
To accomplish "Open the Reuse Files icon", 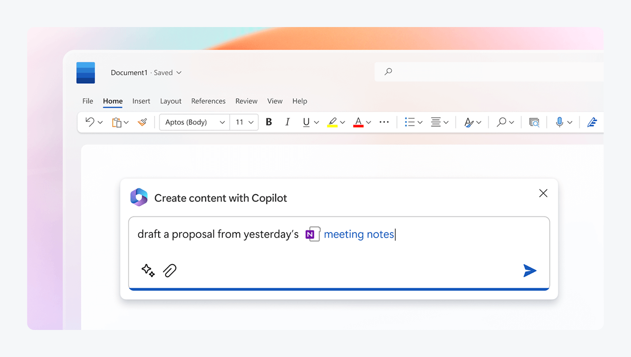I will 534,122.
